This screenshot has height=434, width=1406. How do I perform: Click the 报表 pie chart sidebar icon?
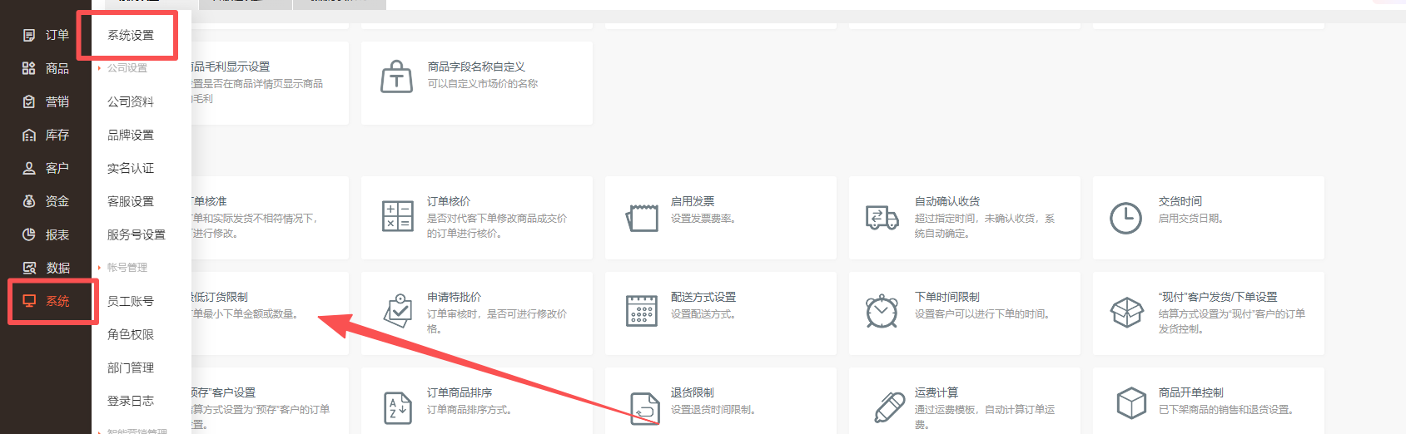(x=29, y=234)
